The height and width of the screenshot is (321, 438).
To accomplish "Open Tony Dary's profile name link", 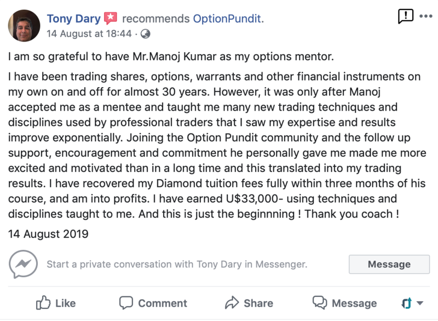I will pyautogui.click(x=74, y=19).
